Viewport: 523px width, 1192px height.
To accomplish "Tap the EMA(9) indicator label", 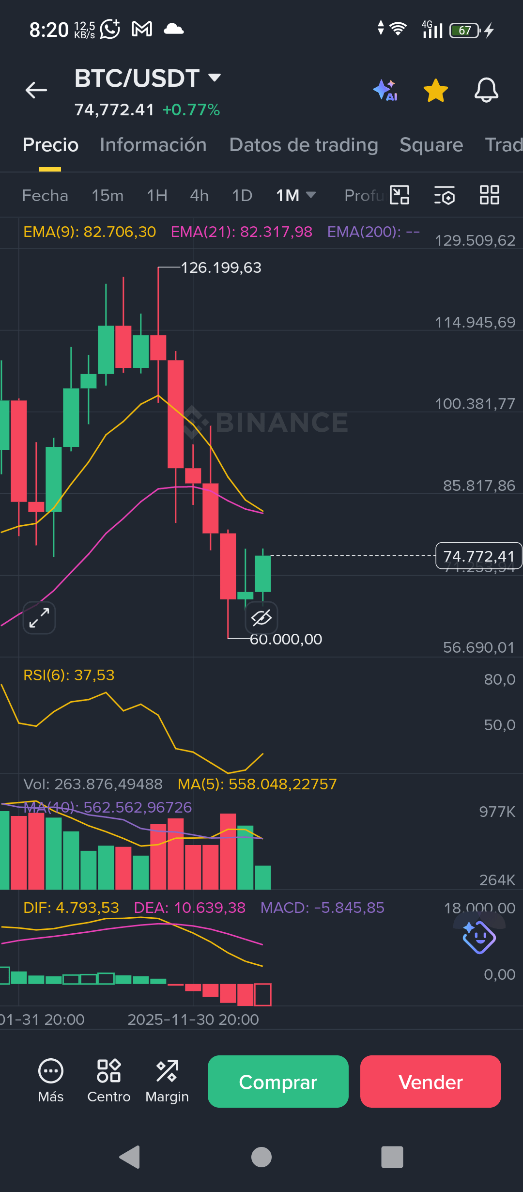I will (90, 232).
